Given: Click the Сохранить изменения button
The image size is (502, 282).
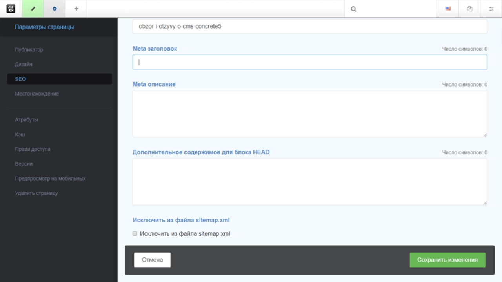Looking at the screenshot, I should pos(447,260).
